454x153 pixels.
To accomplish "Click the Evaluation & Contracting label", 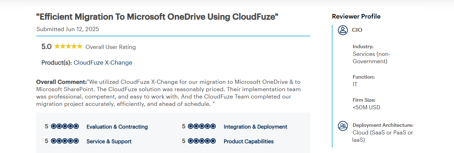I will [x=117, y=127].
